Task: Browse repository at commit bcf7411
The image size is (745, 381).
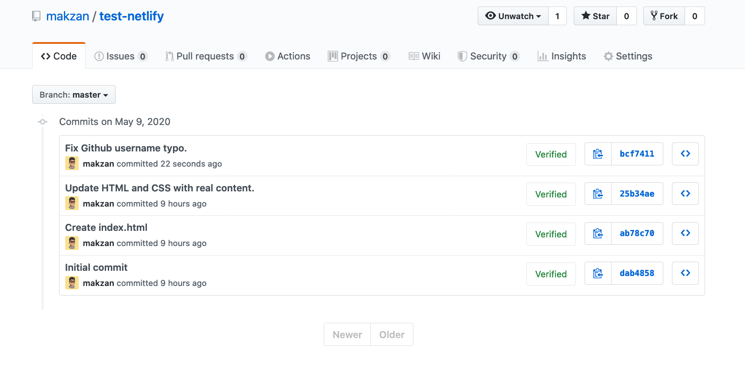Action: click(x=685, y=154)
